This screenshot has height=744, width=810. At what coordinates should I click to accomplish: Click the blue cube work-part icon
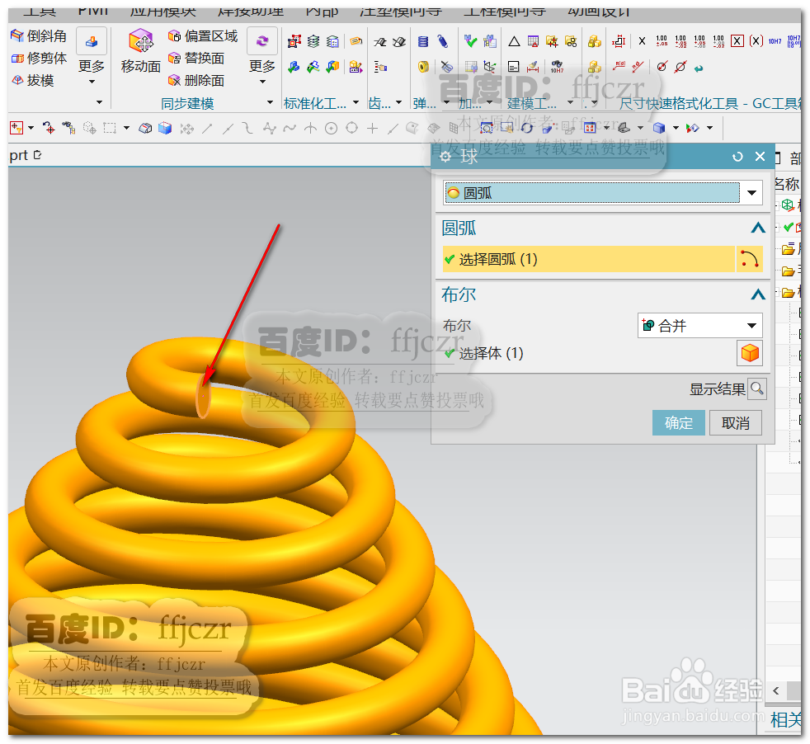point(165,128)
